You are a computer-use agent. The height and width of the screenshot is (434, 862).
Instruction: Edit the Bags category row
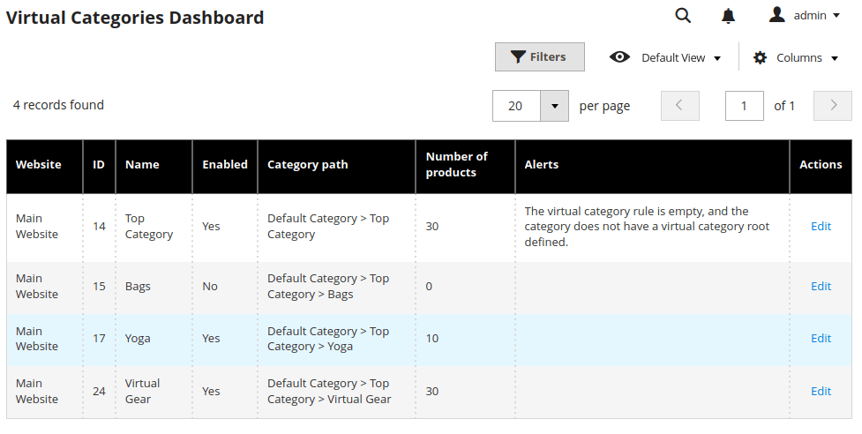[821, 287]
